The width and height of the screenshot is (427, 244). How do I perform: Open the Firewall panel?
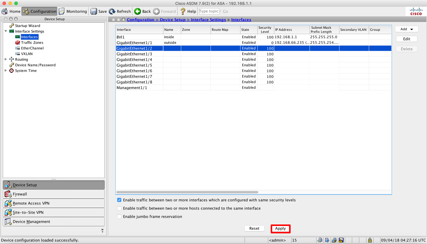54,194
